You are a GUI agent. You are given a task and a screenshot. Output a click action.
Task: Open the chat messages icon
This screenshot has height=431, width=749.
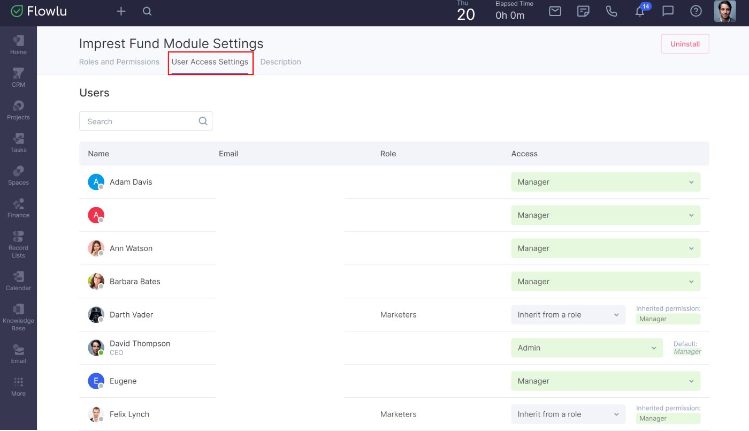pos(668,11)
